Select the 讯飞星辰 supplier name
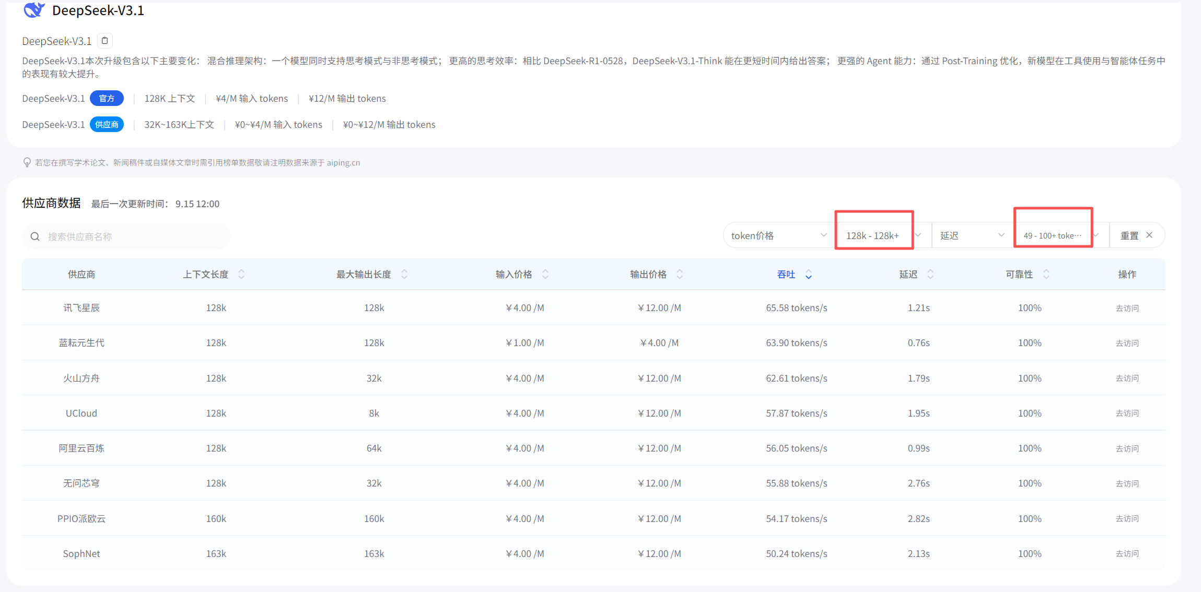Viewport: 1201px width, 592px height. click(x=81, y=307)
